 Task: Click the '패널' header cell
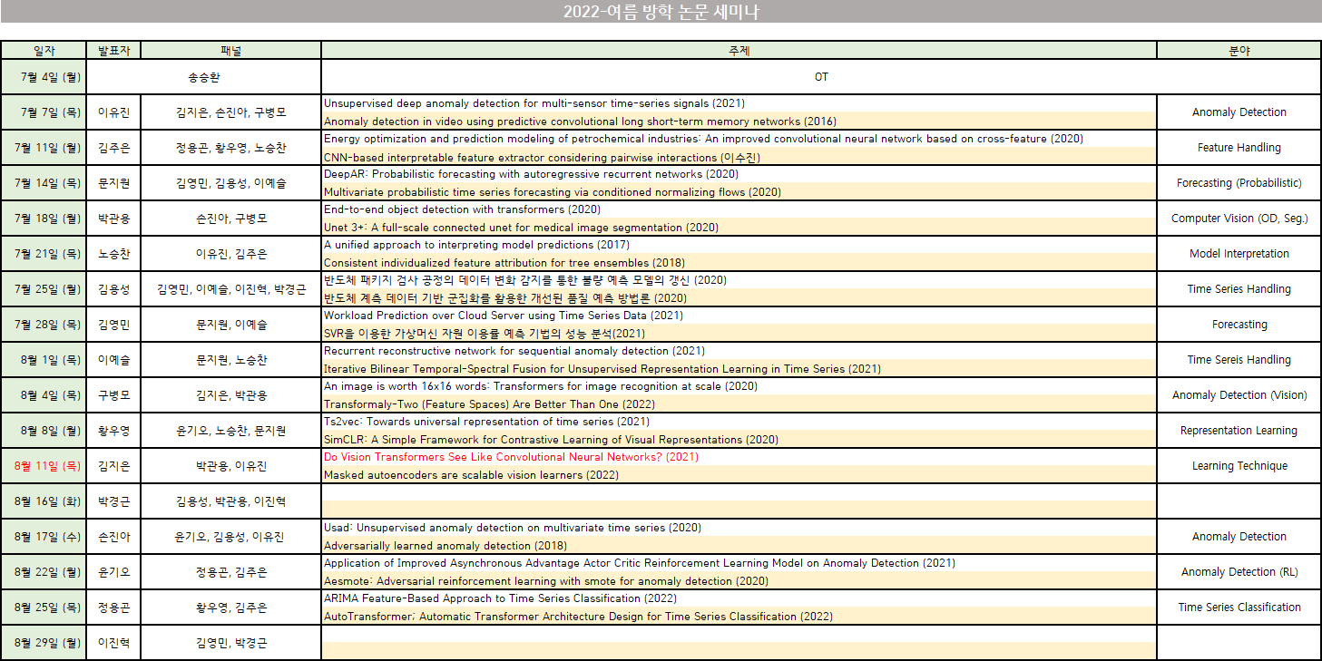click(x=230, y=51)
